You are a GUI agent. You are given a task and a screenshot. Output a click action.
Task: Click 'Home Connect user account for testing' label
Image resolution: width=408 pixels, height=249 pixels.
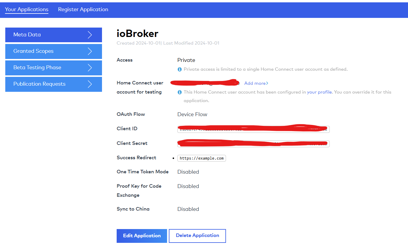(x=140, y=87)
